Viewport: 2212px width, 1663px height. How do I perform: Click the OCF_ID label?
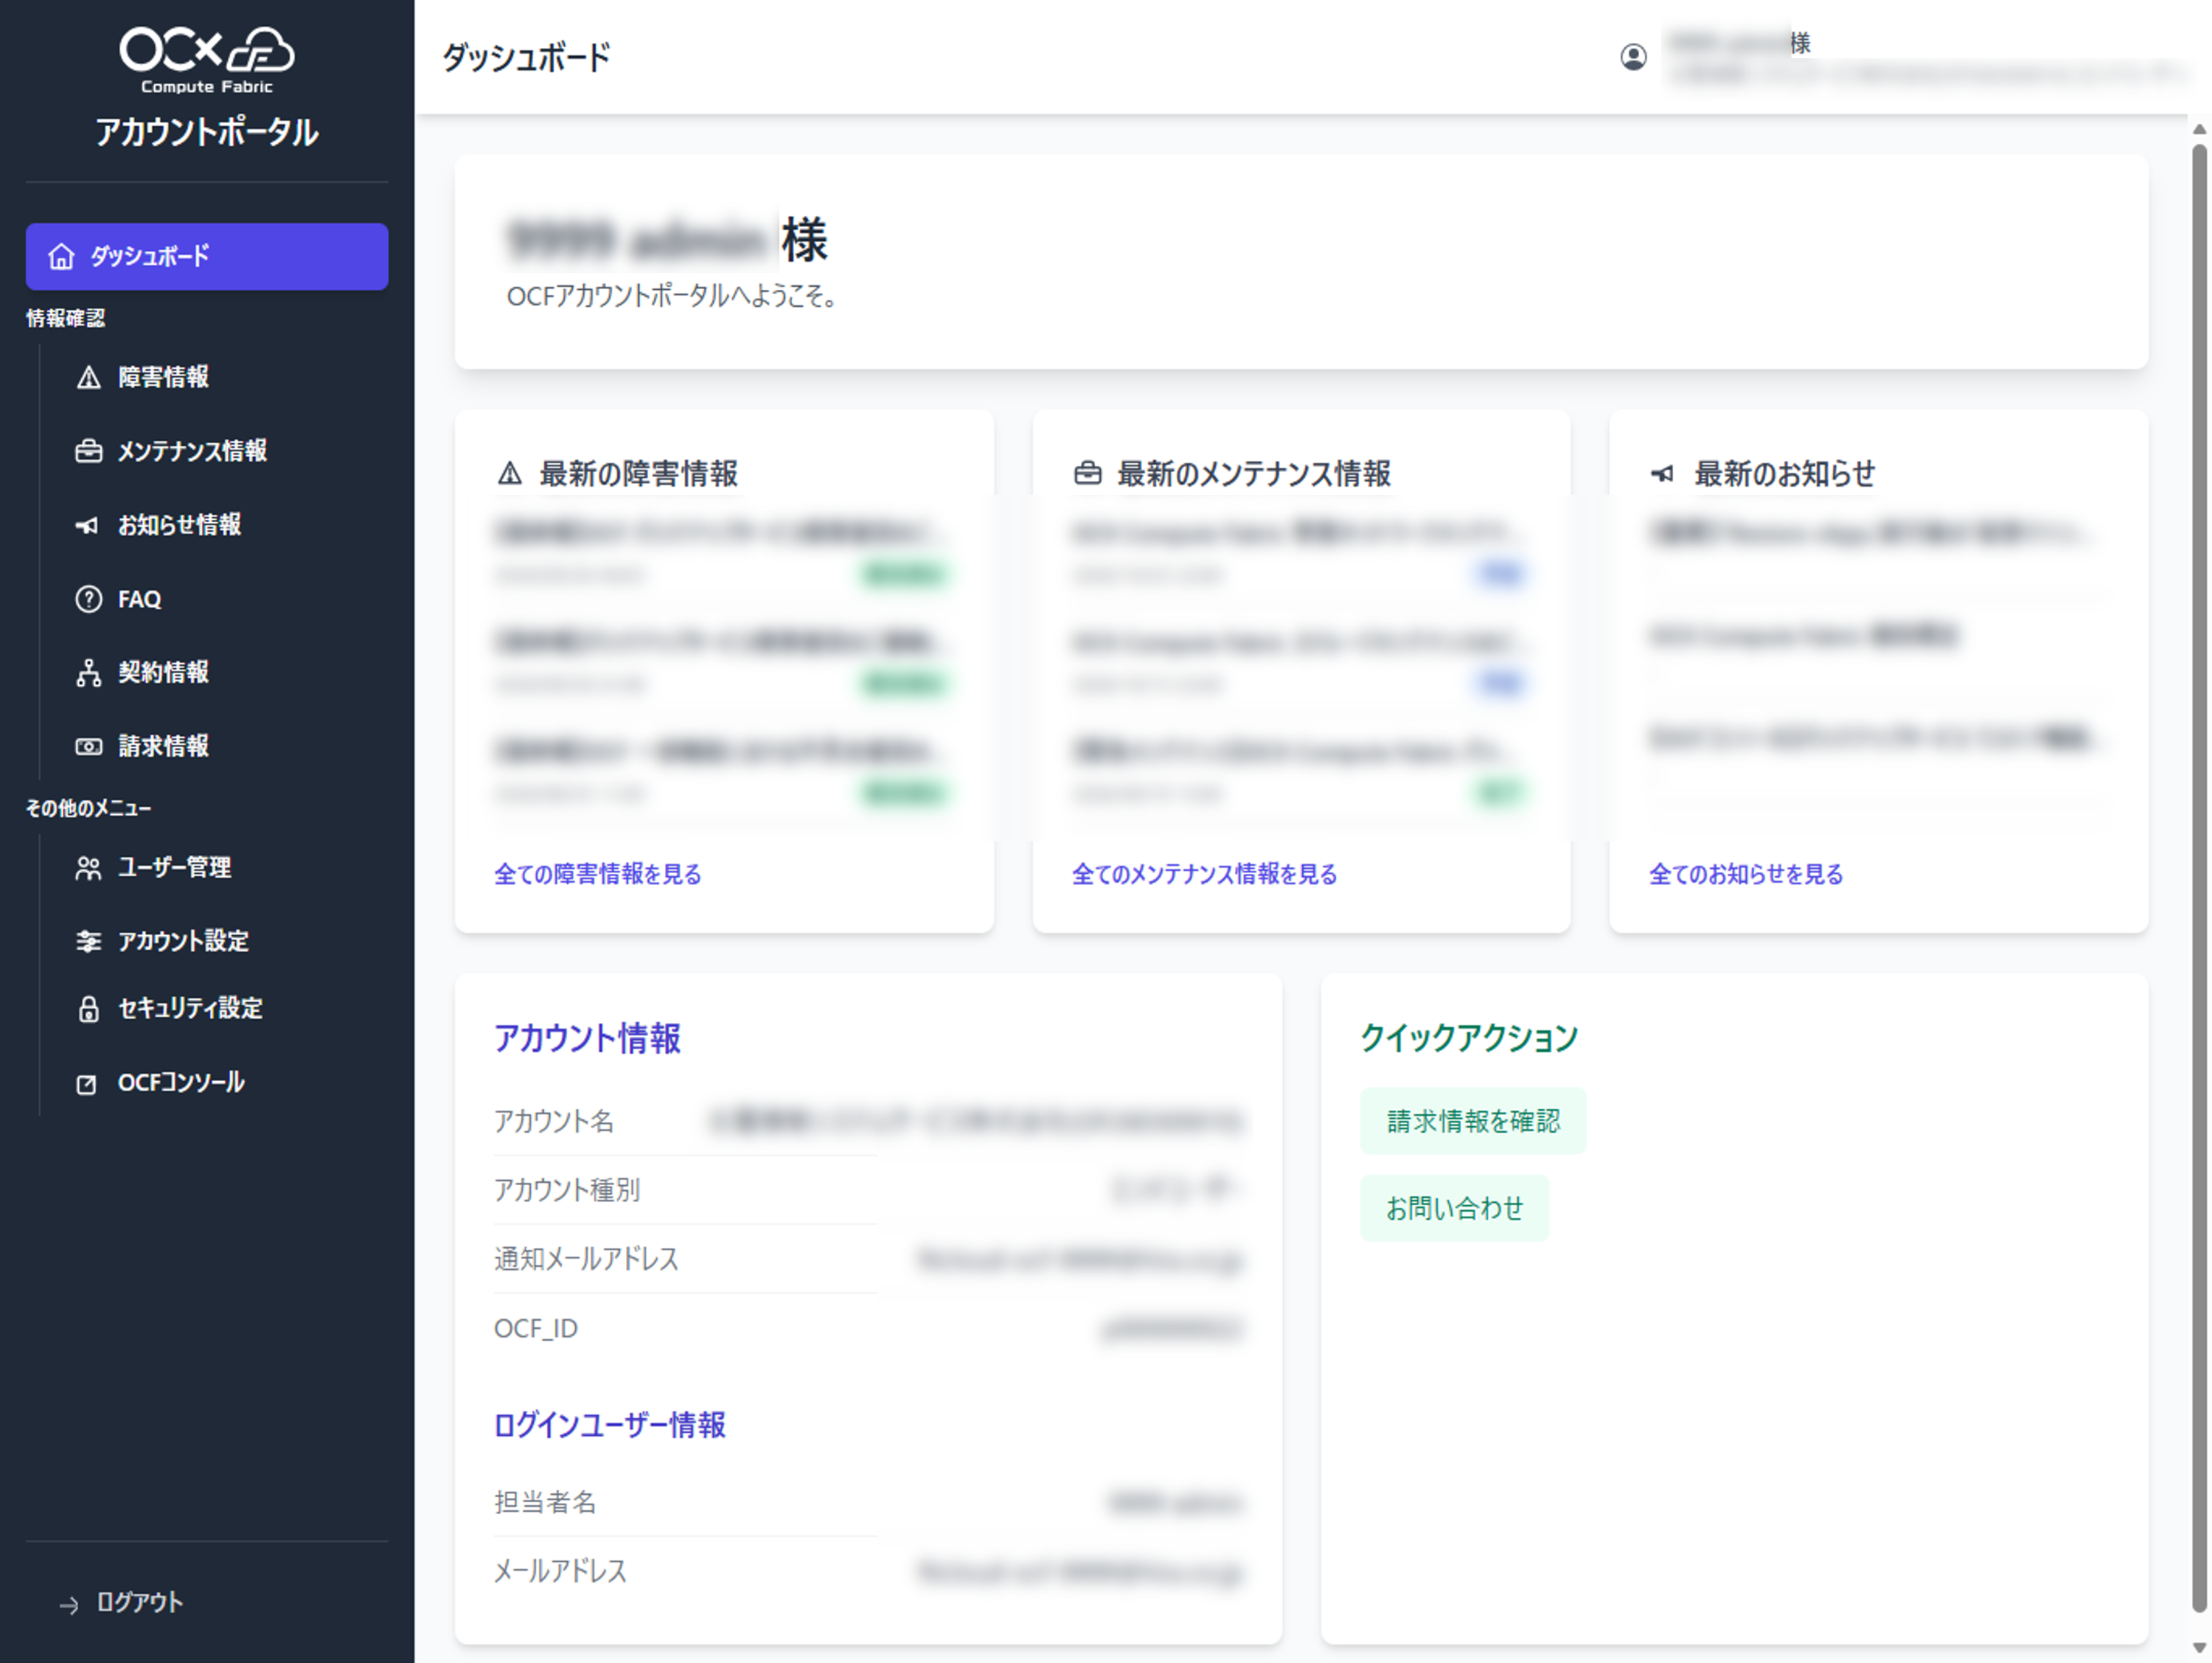pyautogui.click(x=536, y=1328)
